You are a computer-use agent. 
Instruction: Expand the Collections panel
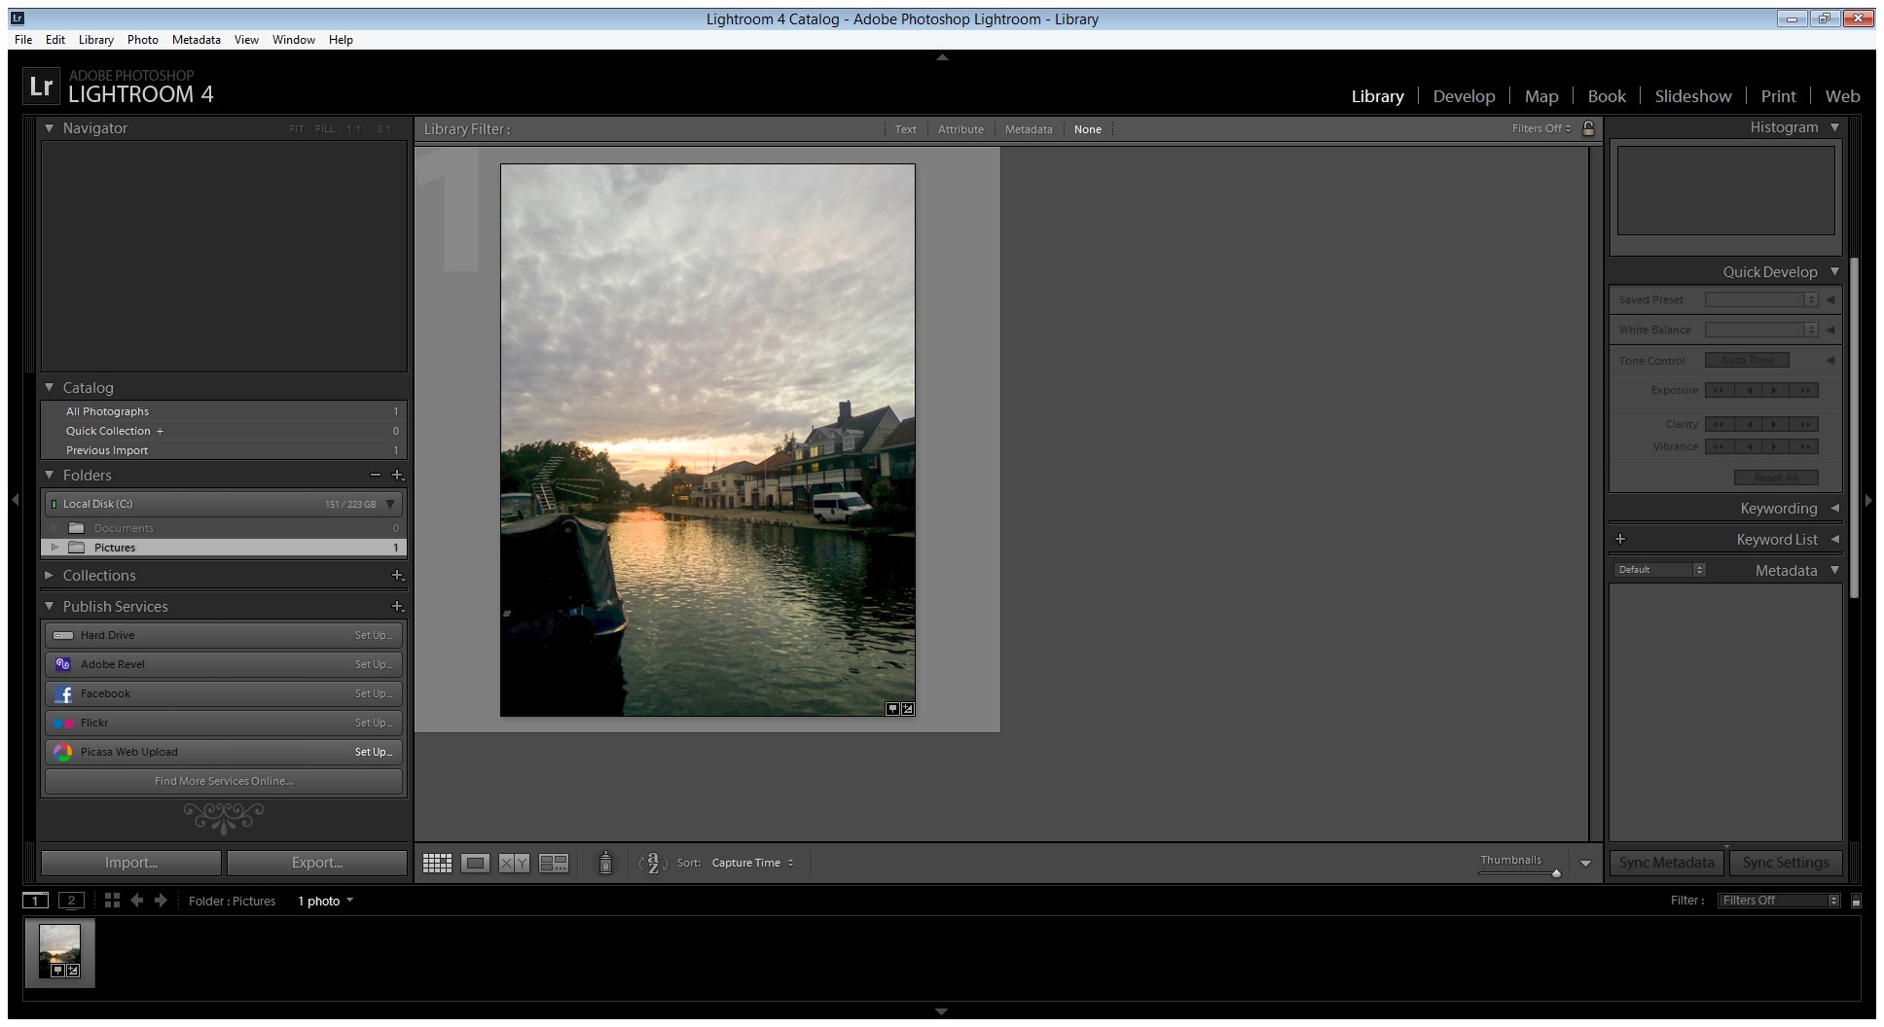tap(50, 576)
